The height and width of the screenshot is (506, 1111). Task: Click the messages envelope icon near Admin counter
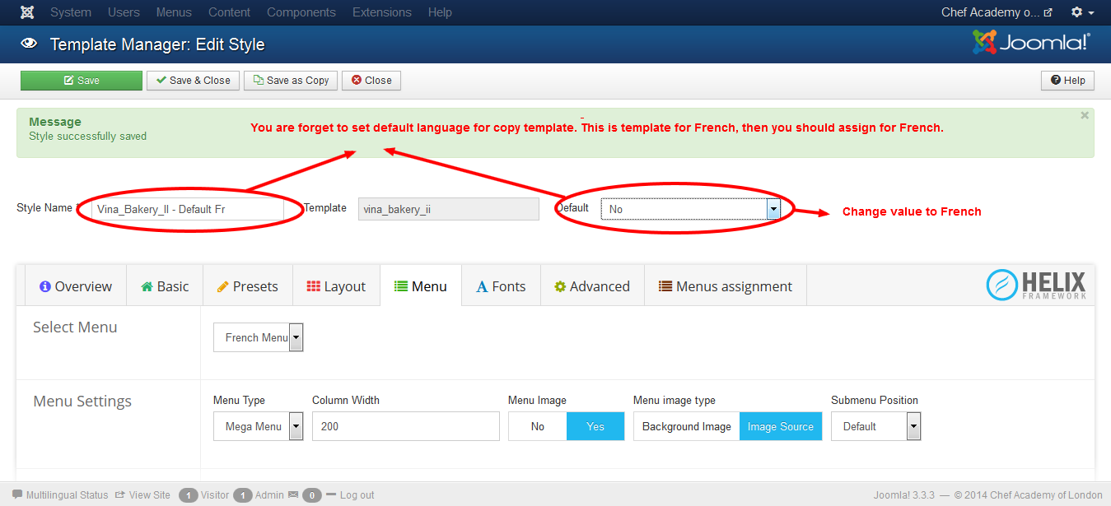[x=295, y=494]
